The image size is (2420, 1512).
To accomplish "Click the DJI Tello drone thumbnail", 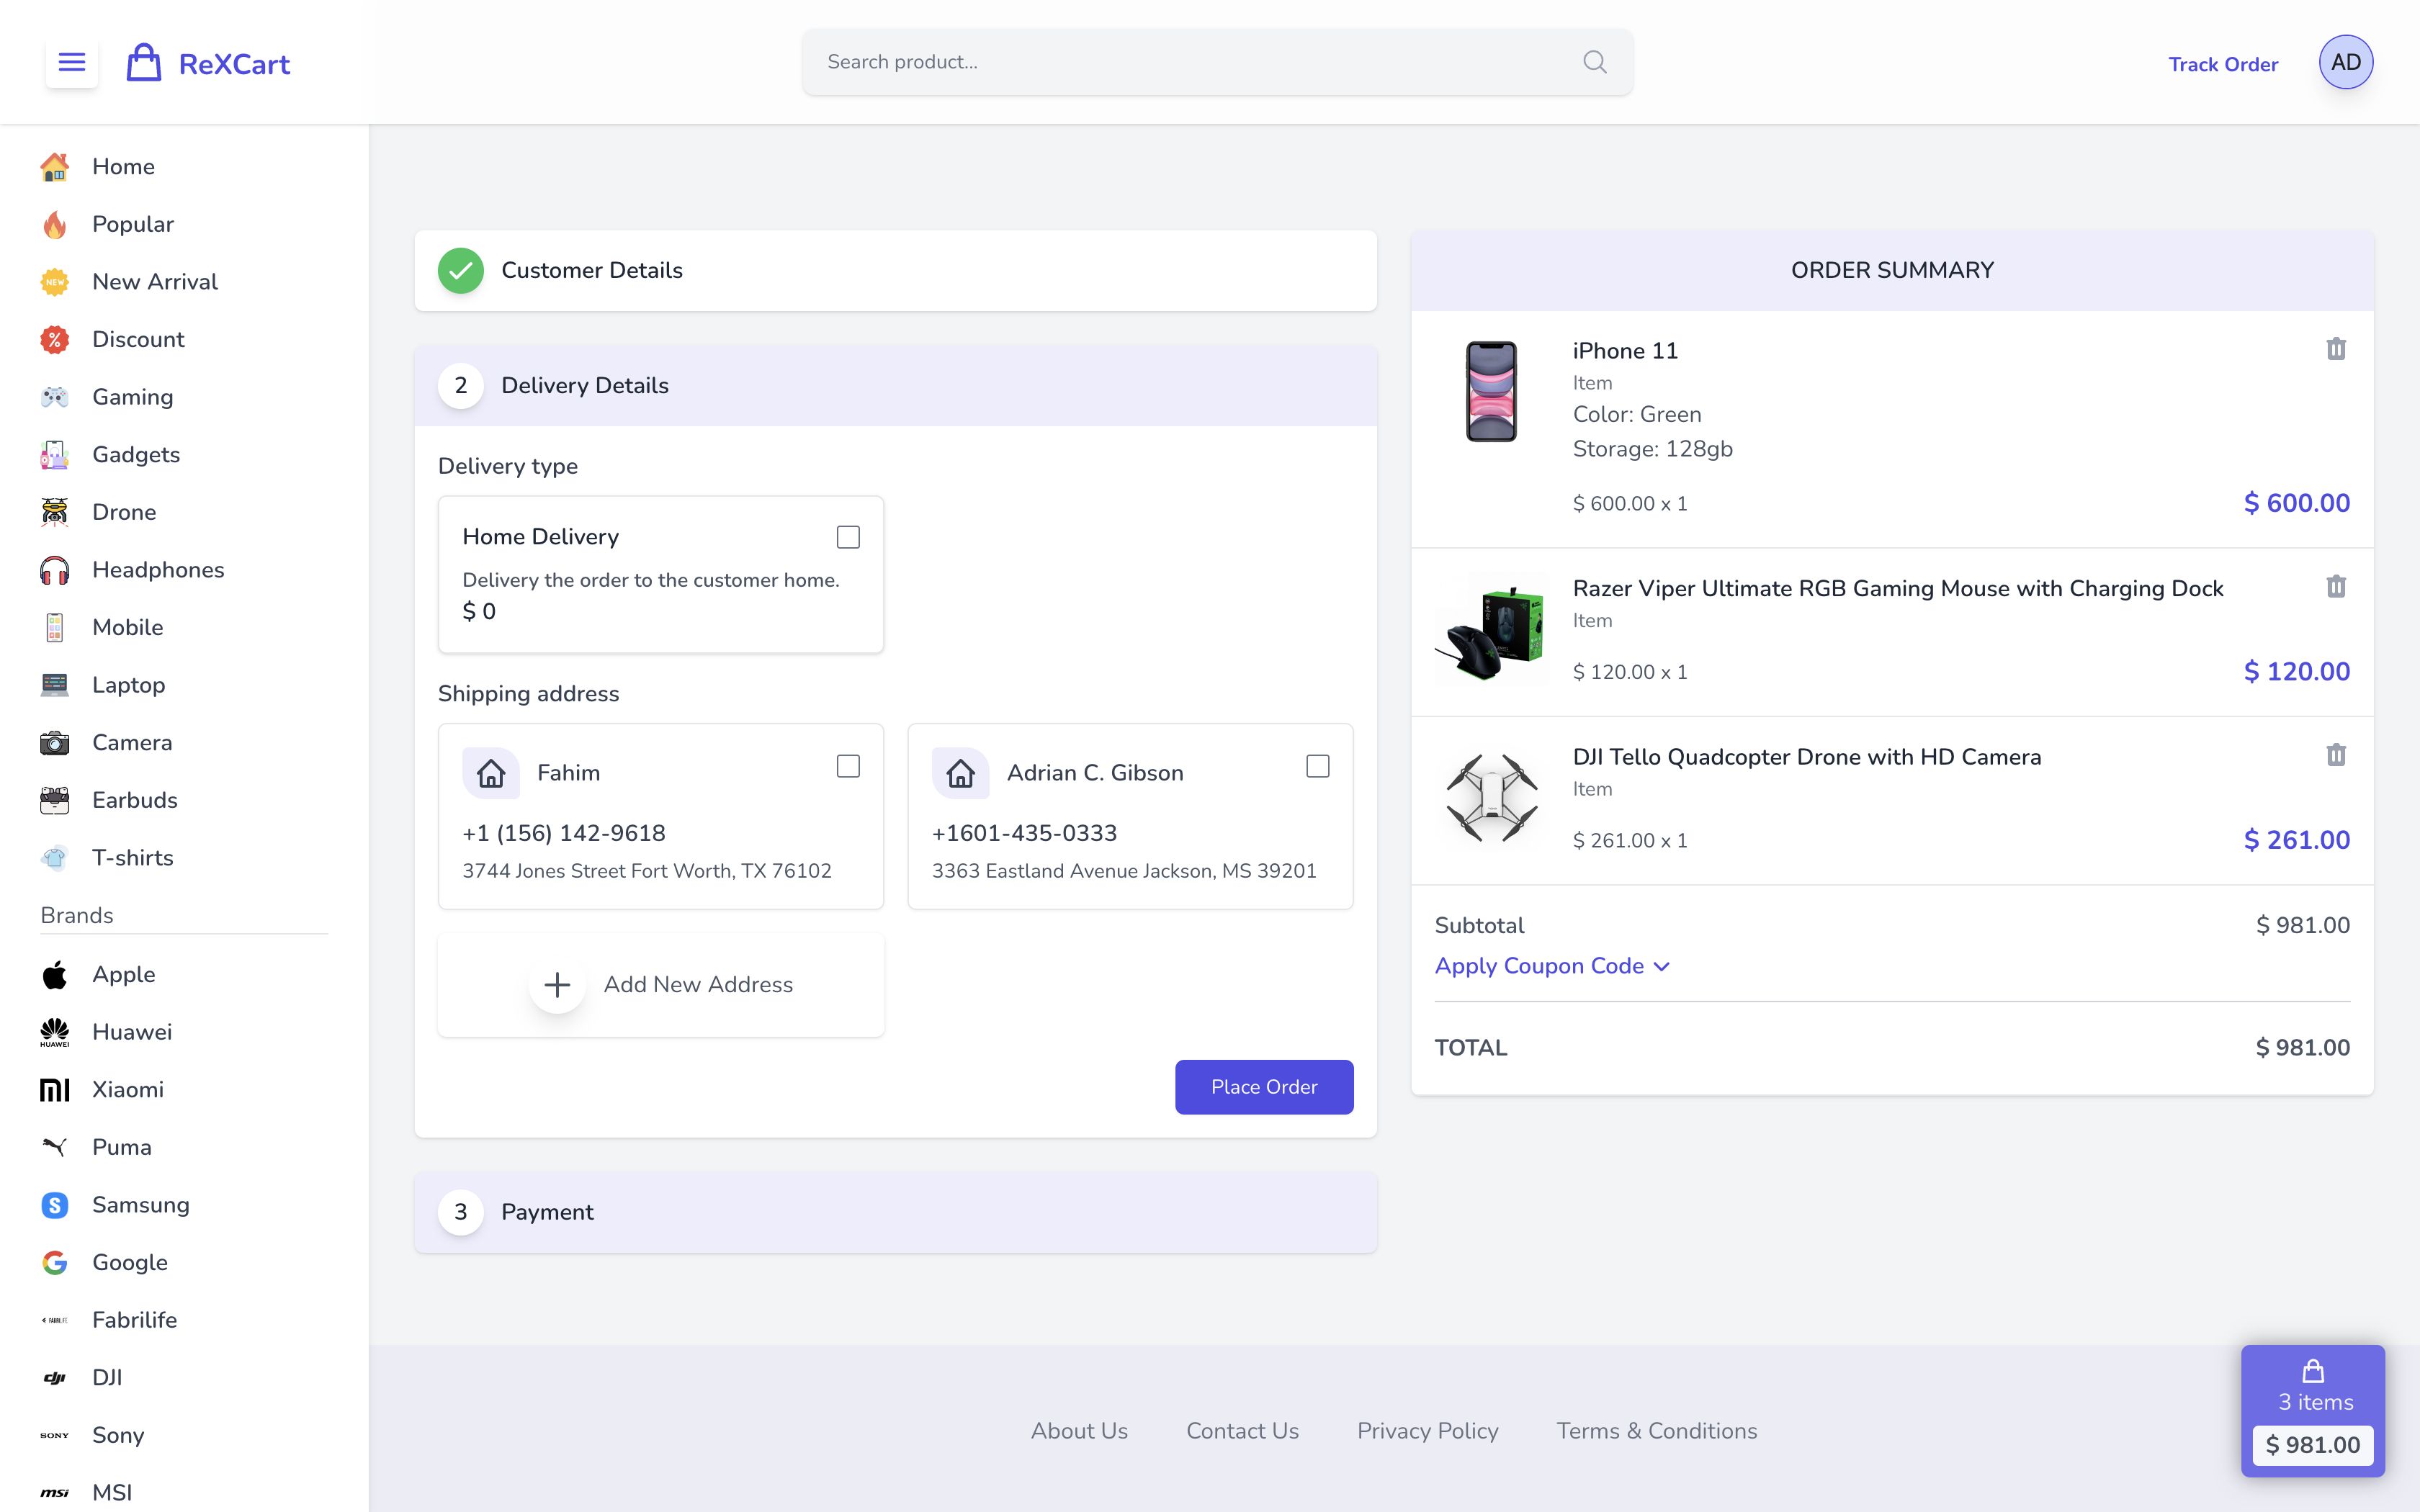I will pyautogui.click(x=1491, y=798).
